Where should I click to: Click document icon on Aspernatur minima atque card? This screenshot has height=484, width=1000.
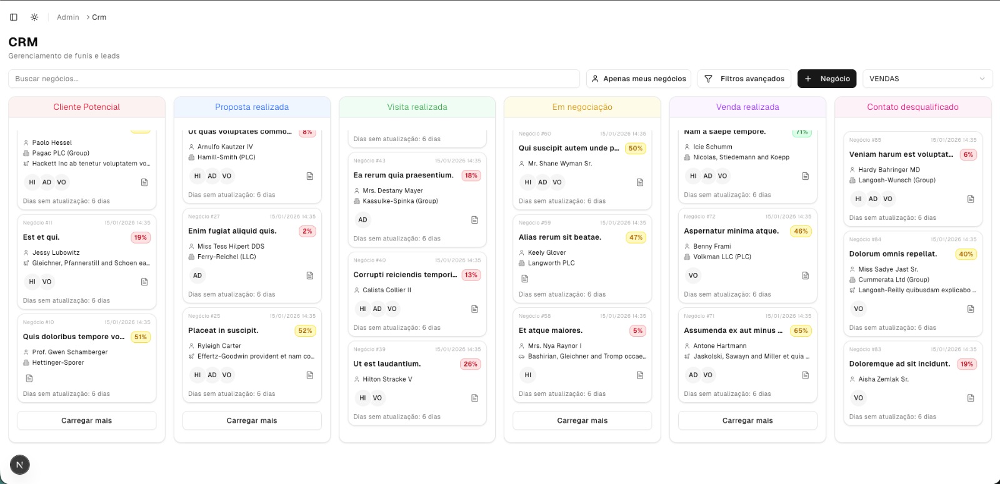click(x=806, y=275)
